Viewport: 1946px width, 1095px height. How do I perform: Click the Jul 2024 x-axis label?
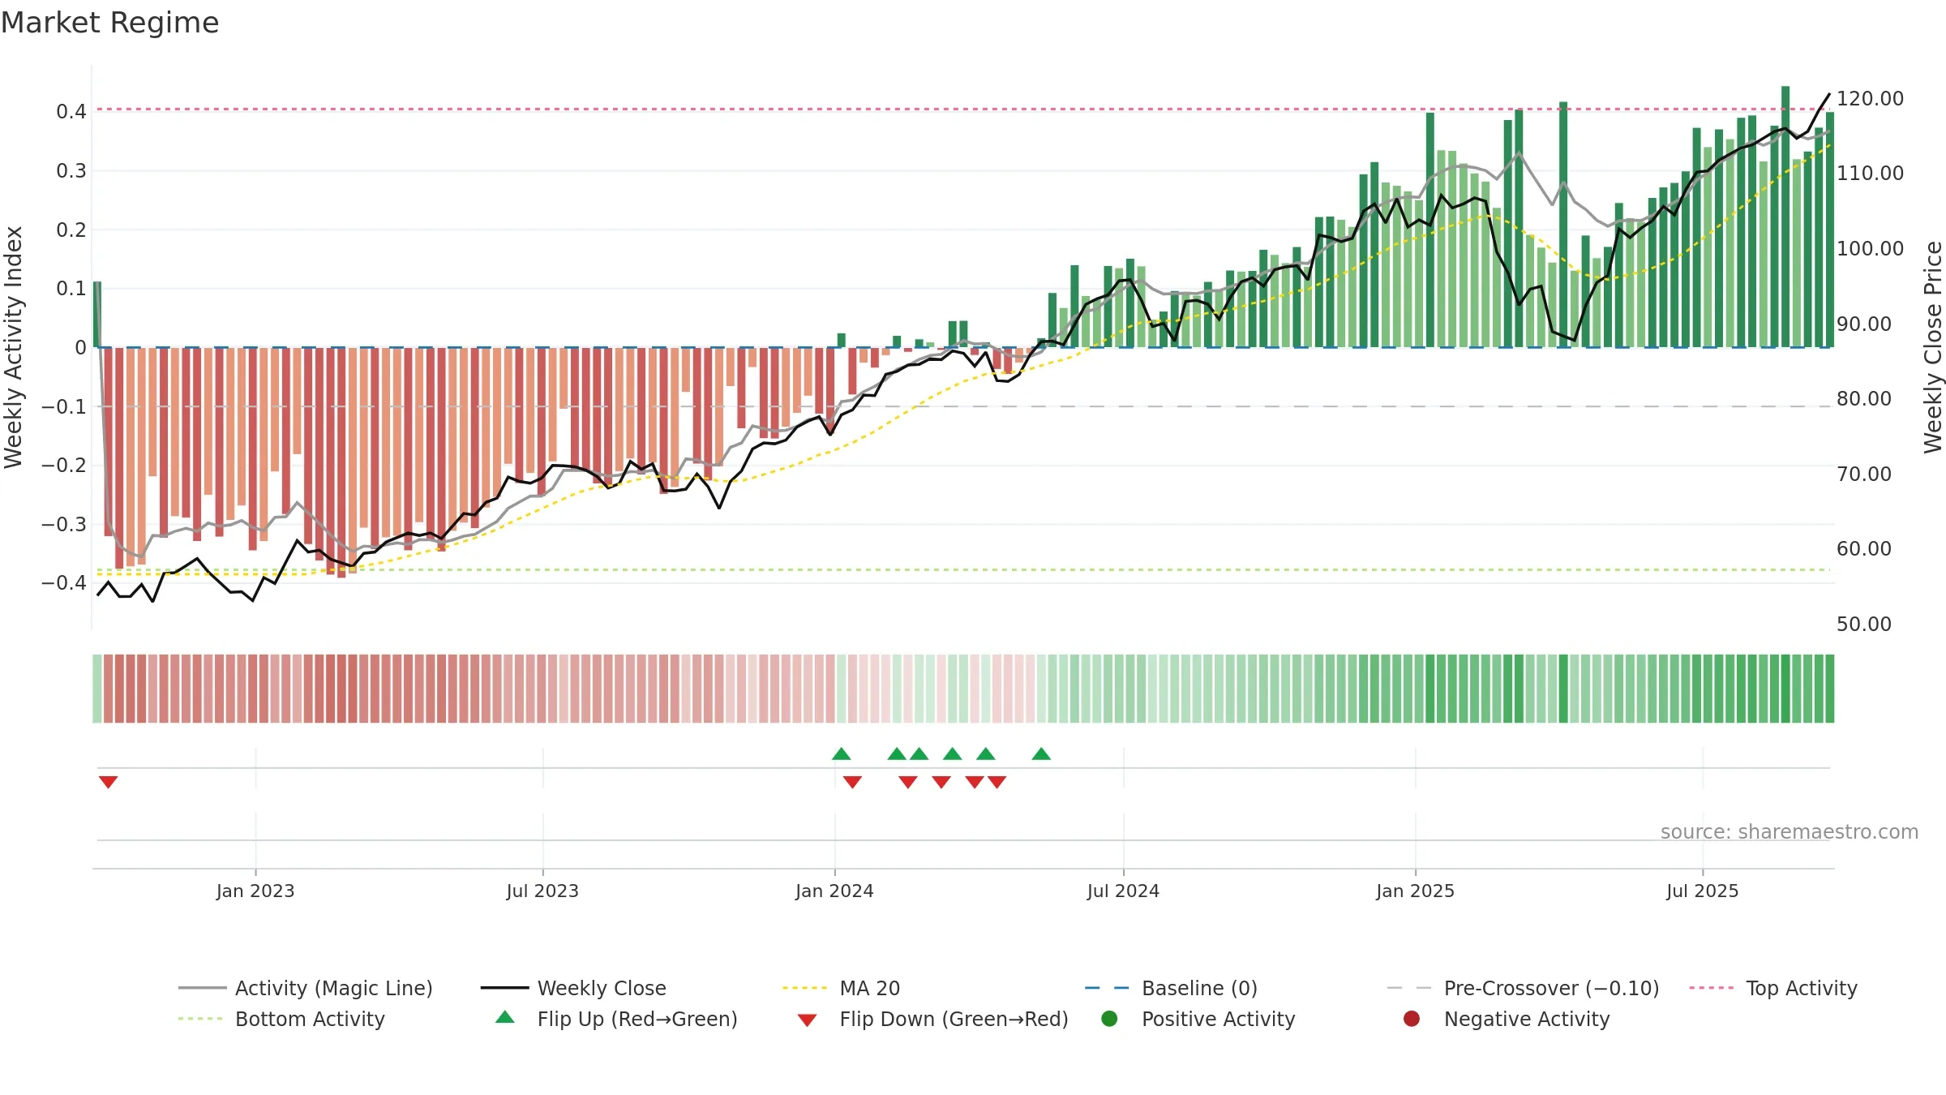[1123, 891]
